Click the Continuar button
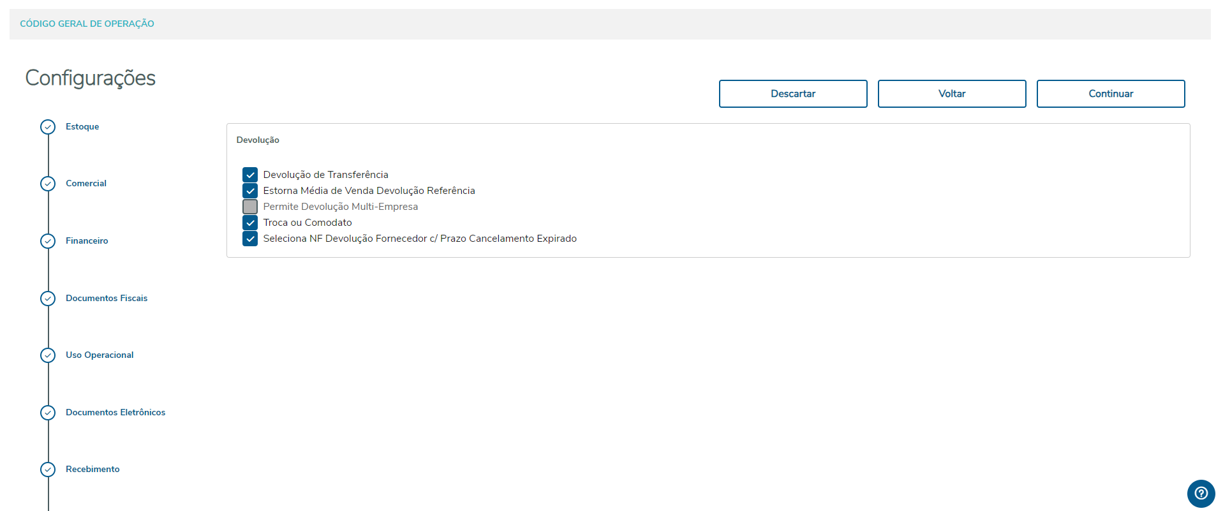Screen dimensions: 1216x511 pyautogui.click(x=1111, y=94)
